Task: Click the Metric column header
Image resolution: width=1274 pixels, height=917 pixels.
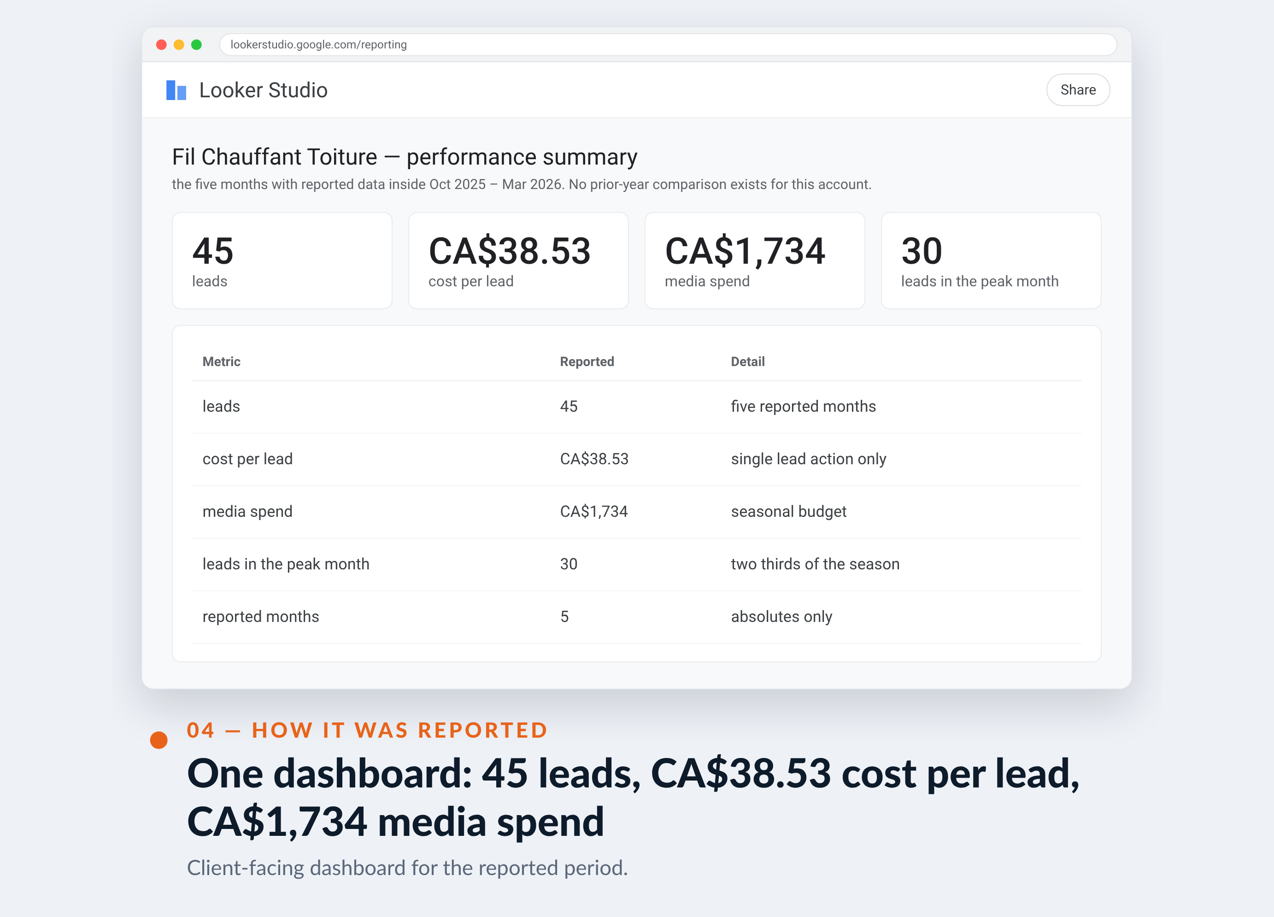Action: tap(221, 361)
